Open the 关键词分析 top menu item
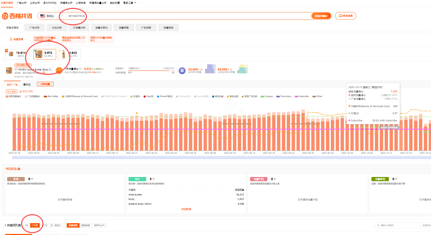The image size is (431, 235). pyautogui.click(x=66, y=3)
